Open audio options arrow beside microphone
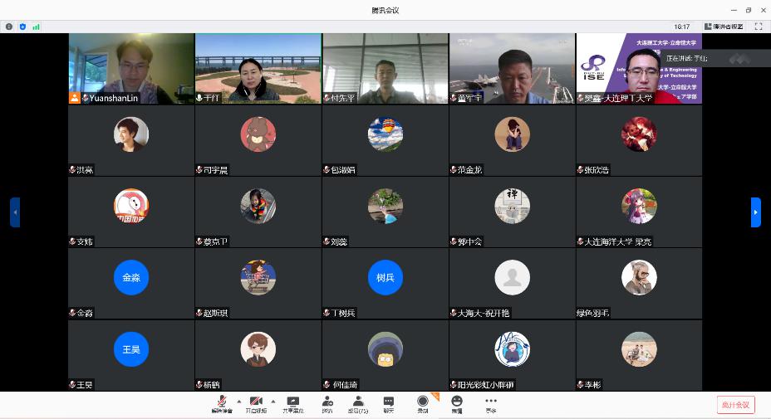Image resolution: width=771 pixels, height=419 pixels. [x=239, y=401]
